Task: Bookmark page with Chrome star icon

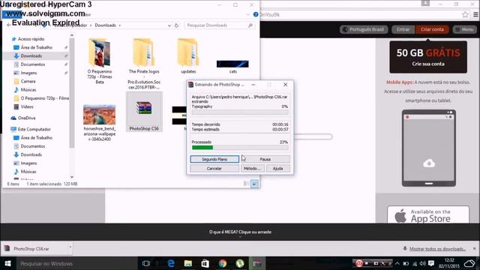Action: 465,14
